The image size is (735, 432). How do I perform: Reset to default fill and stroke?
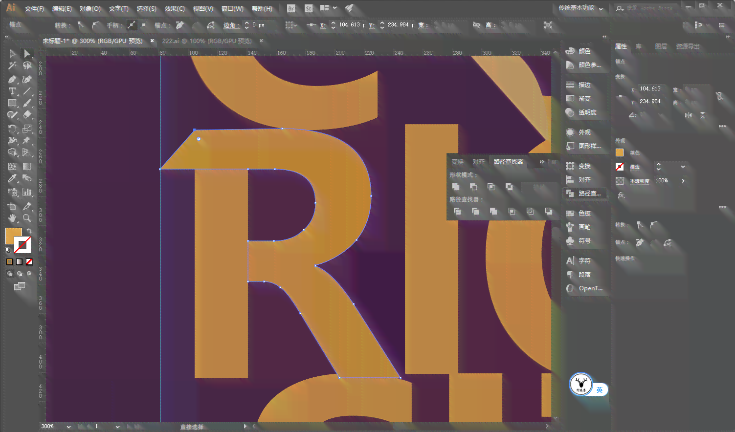[x=7, y=250]
